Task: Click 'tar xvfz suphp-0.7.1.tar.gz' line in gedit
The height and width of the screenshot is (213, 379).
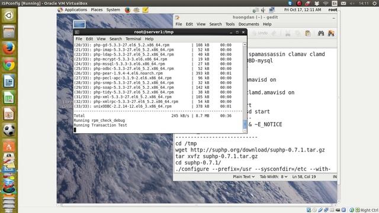Action: click(216, 156)
